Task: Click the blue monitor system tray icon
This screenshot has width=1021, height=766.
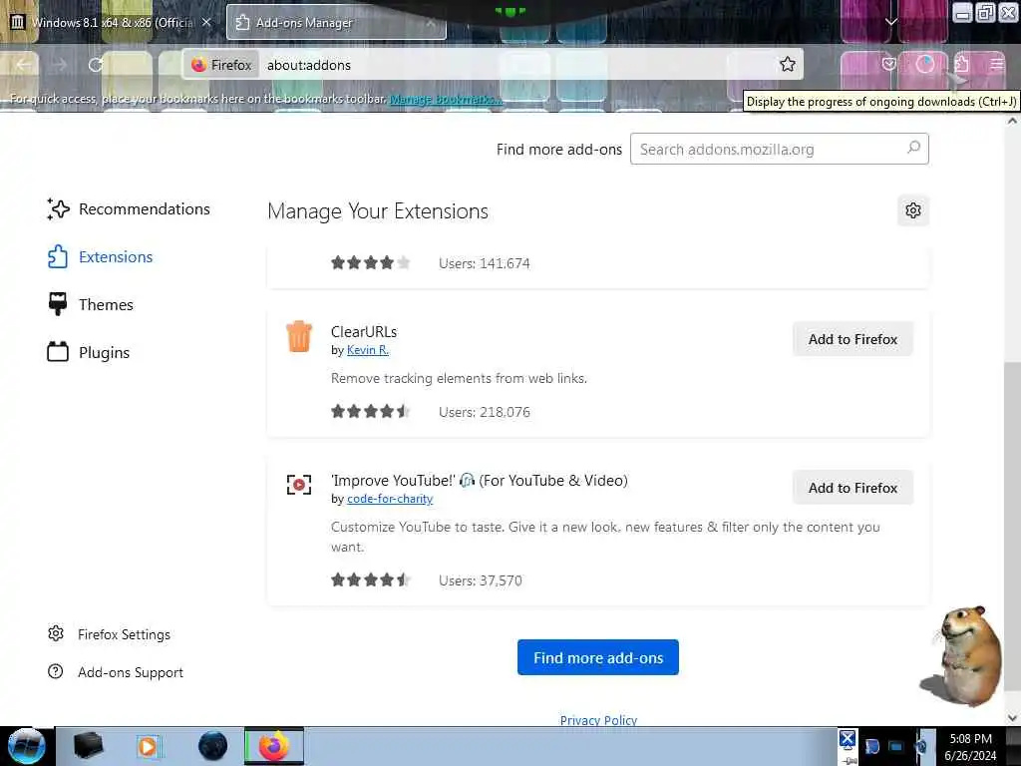Action: coord(896,746)
